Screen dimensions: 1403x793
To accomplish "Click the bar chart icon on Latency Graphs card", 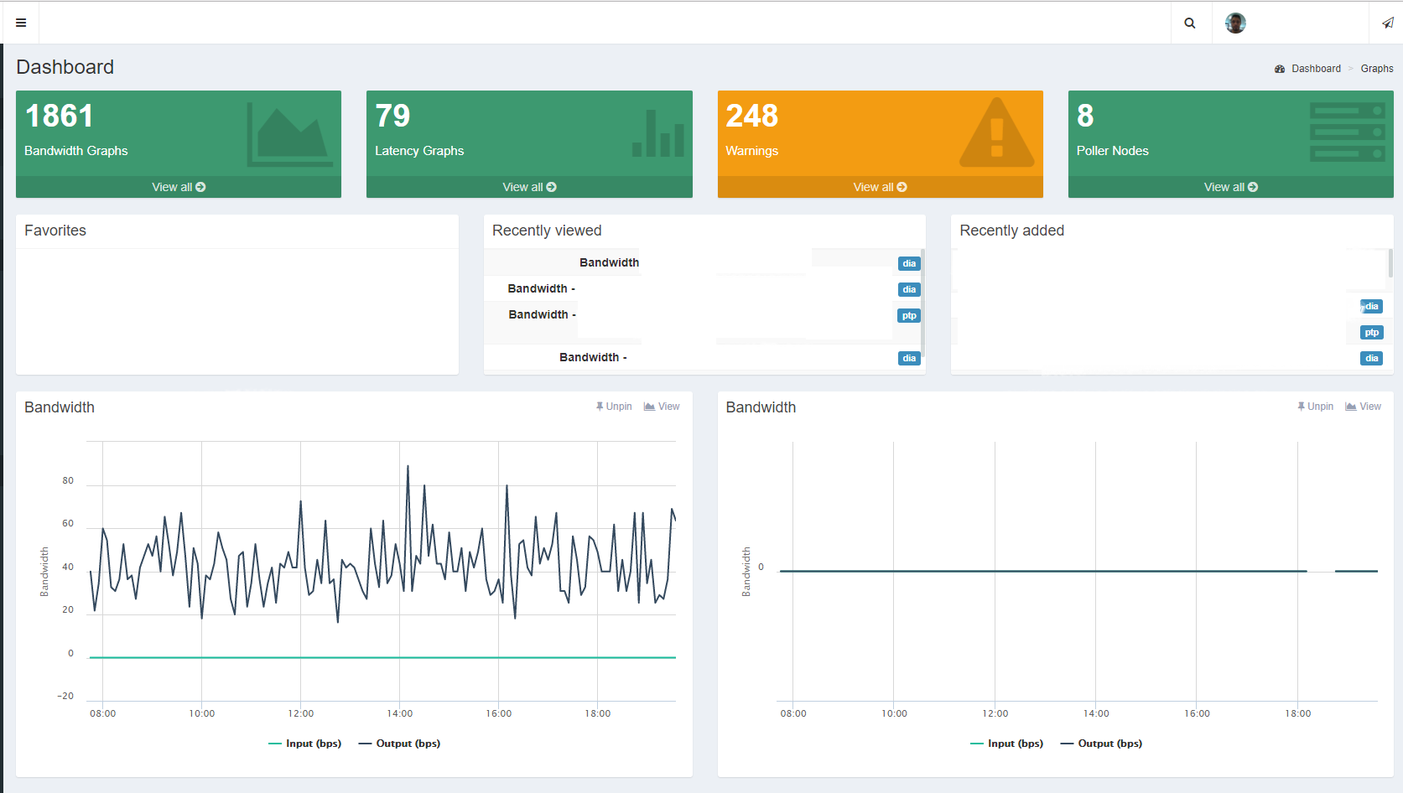I will pos(658,133).
